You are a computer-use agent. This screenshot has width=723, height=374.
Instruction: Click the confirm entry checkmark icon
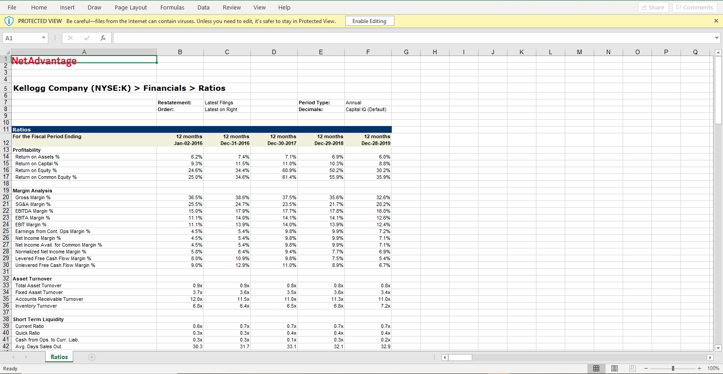87,38
